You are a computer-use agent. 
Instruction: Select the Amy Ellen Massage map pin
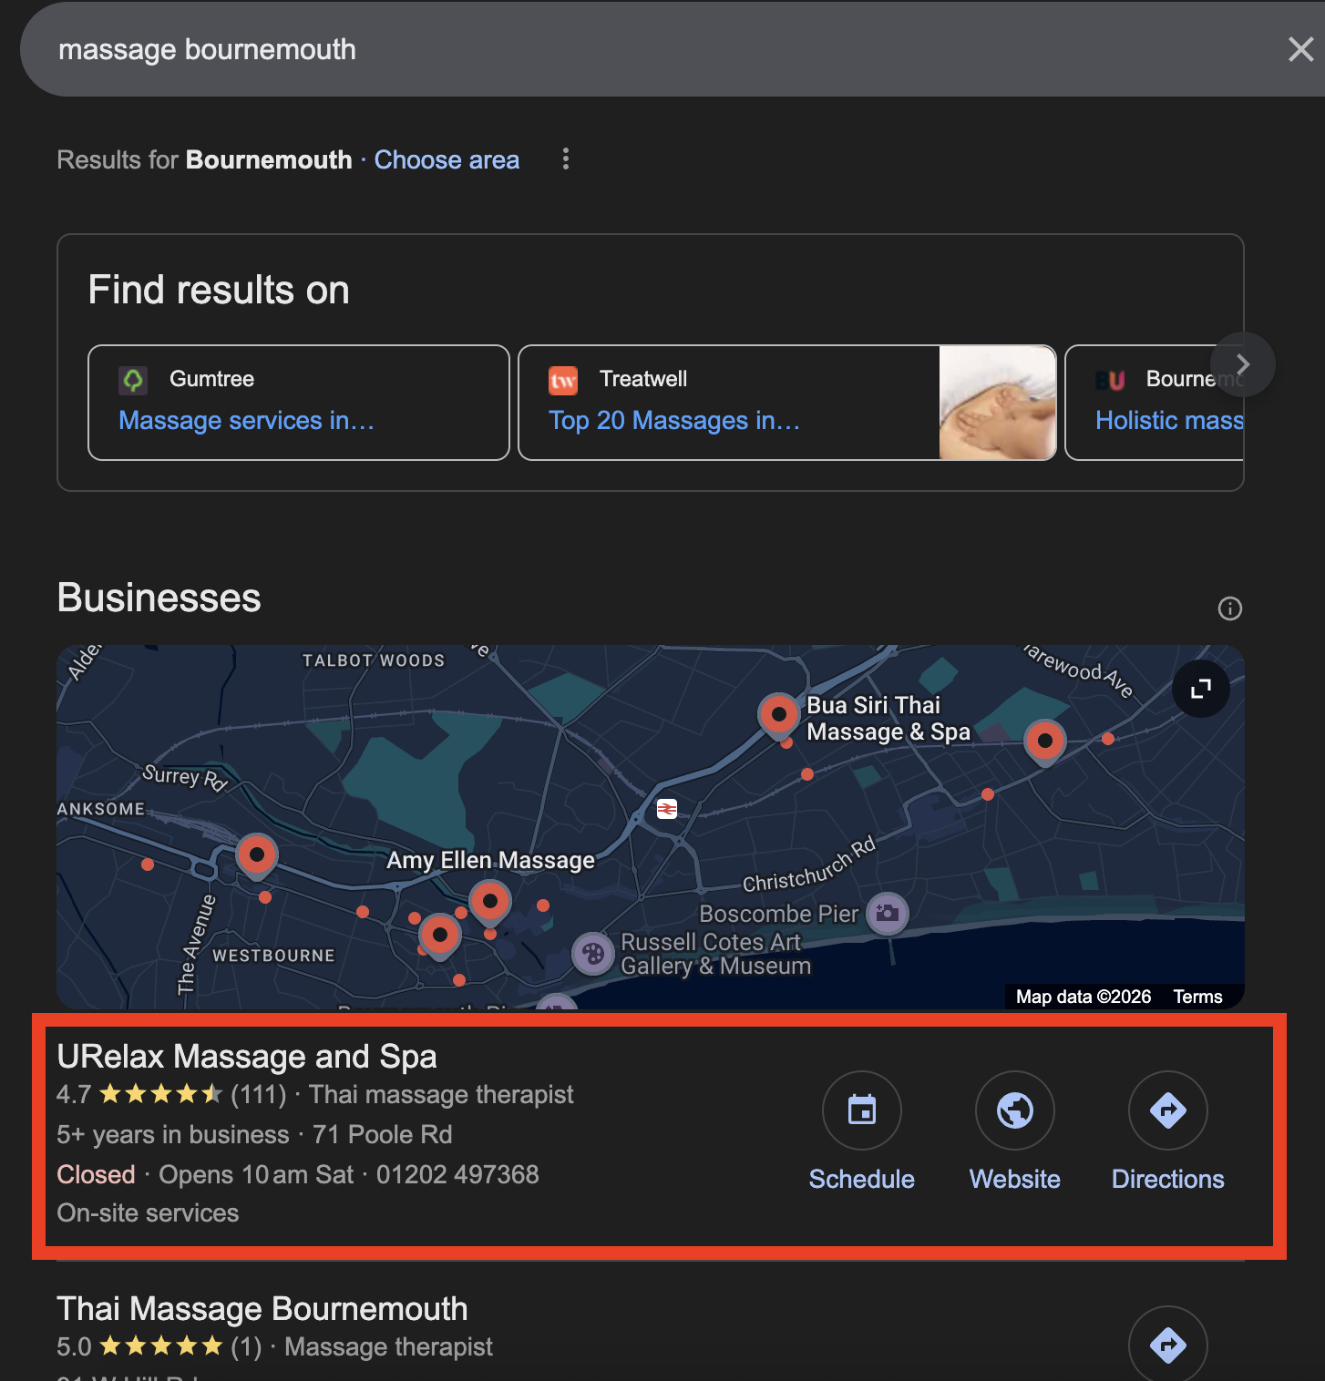(490, 903)
